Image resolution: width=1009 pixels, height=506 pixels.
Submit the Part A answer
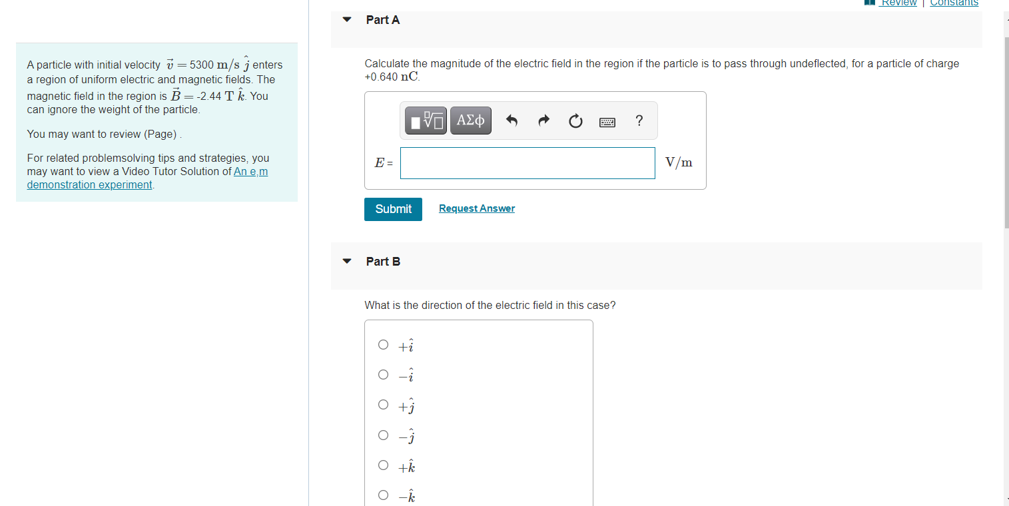(x=392, y=209)
